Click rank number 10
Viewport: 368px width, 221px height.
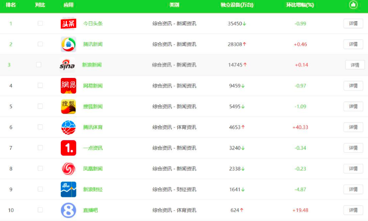pos(11,210)
